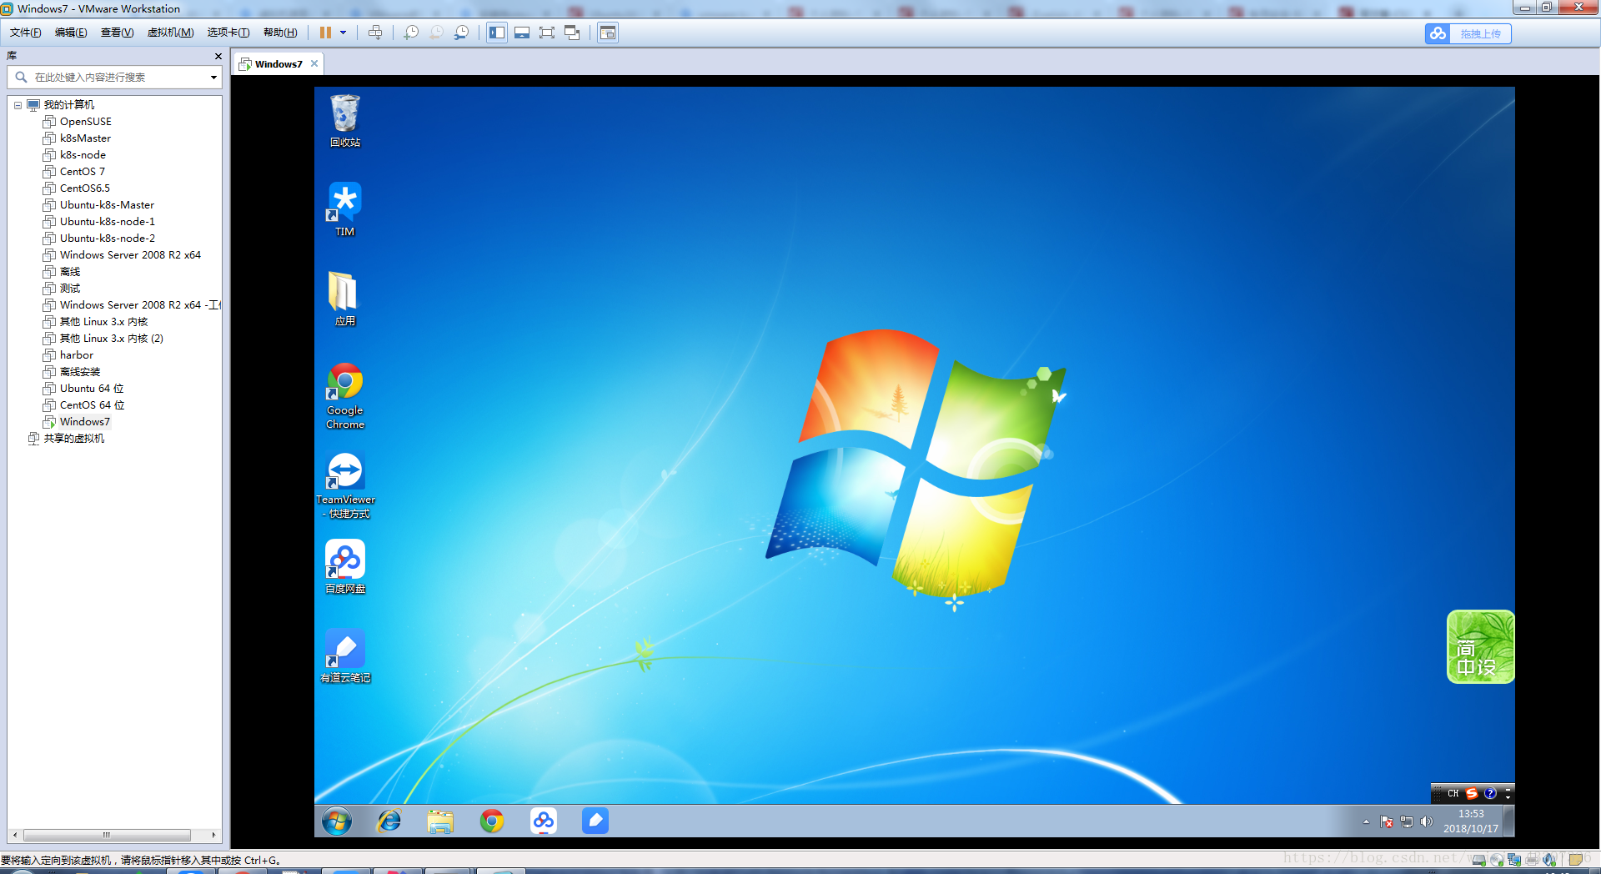
Task: Select k8s-node in the library tree
Action: point(83,155)
